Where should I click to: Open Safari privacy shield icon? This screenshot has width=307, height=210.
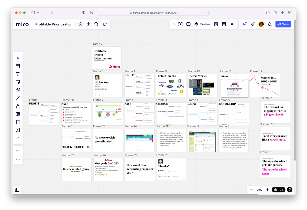pos(84,12)
